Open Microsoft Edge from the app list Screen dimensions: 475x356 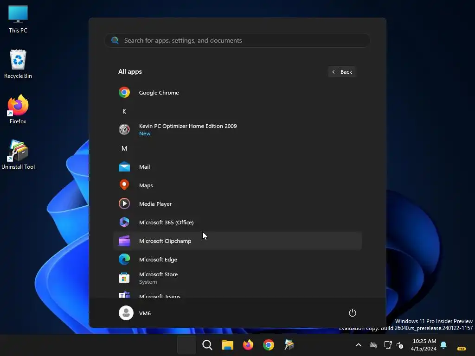[x=237, y=260]
